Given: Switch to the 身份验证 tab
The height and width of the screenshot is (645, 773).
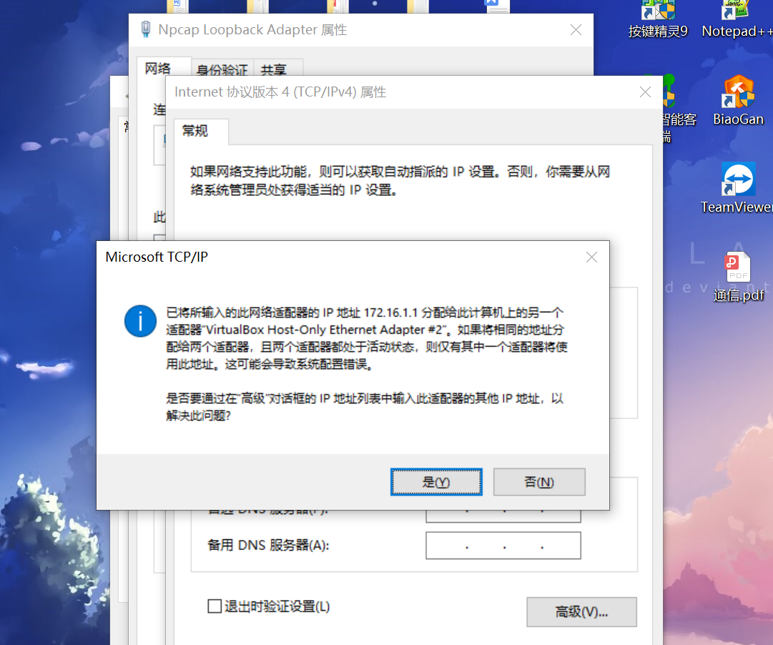Looking at the screenshot, I should tap(222, 69).
